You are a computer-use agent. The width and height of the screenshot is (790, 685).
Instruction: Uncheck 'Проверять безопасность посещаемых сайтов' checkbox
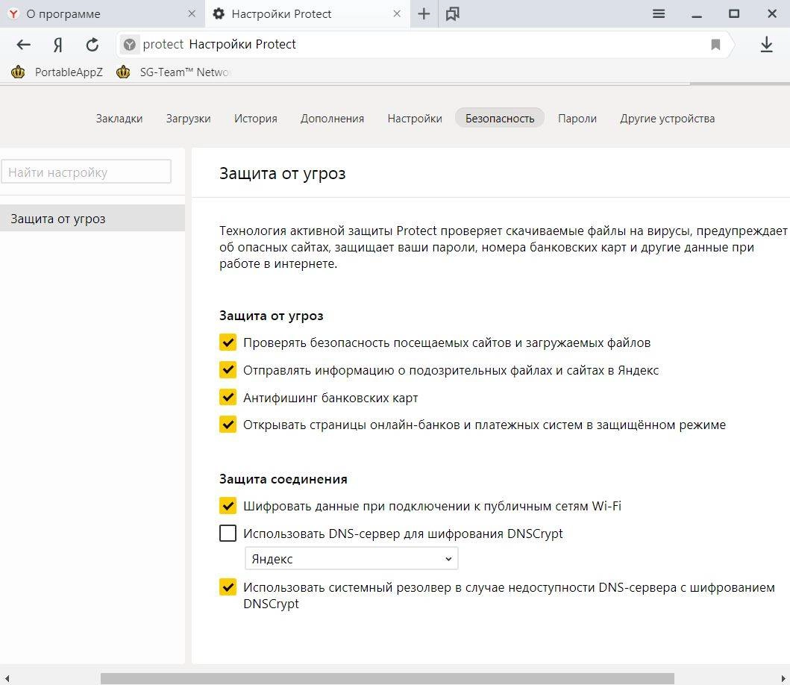click(x=228, y=342)
